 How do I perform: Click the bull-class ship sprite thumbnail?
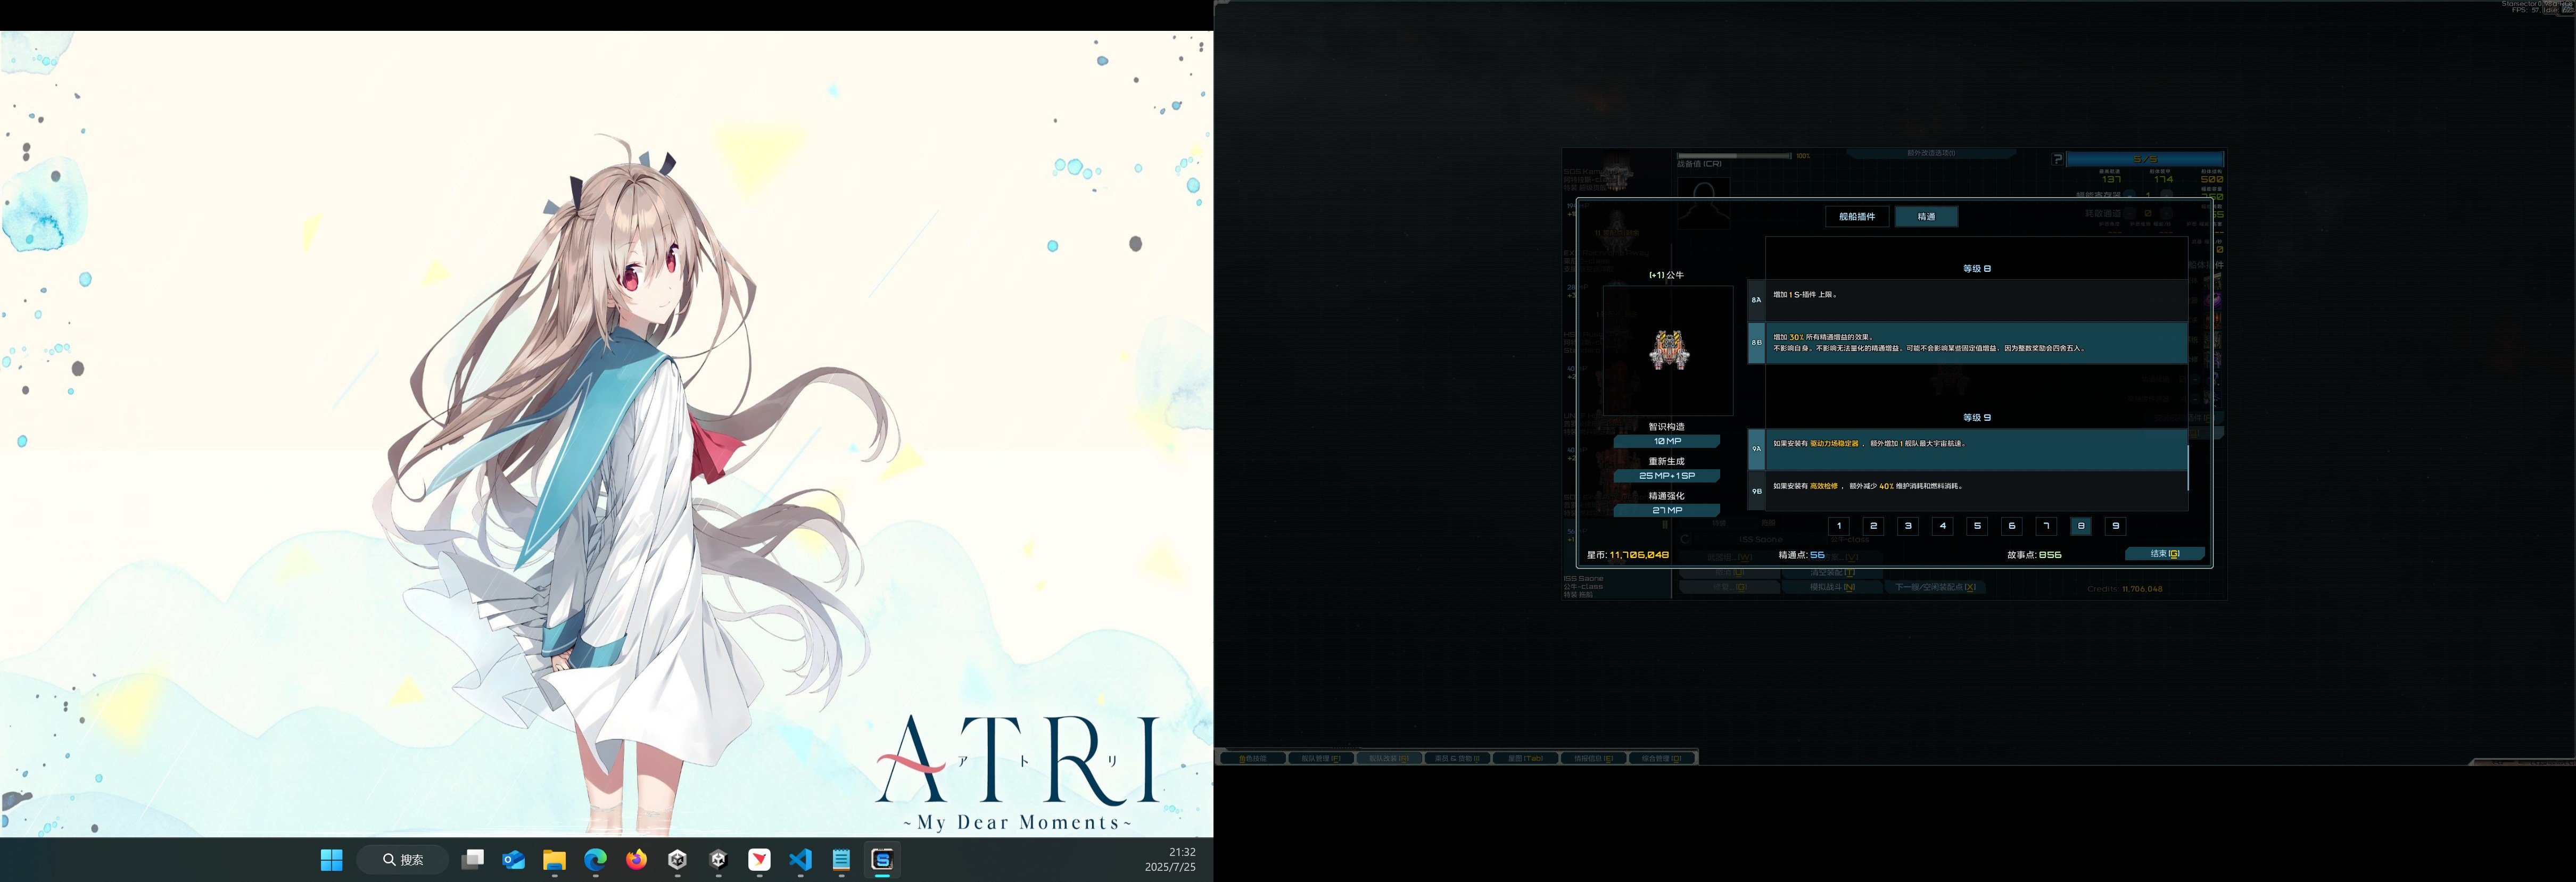click(x=1668, y=351)
